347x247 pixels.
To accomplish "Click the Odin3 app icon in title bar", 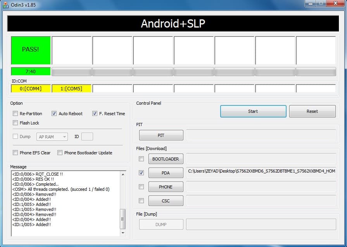I will [5, 5].
